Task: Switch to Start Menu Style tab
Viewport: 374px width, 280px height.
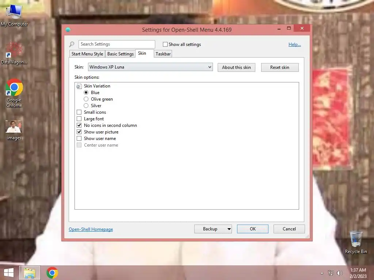Action: coord(87,54)
